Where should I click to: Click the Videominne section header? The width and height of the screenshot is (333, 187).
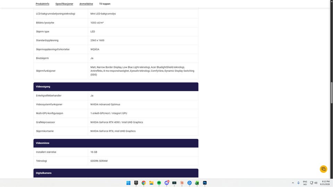(116, 143)
